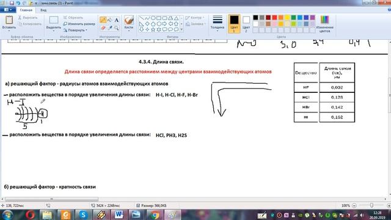Click status bar text '5424 × 2248пкс'
391x220 pixels.
click(x=108, y=205)
